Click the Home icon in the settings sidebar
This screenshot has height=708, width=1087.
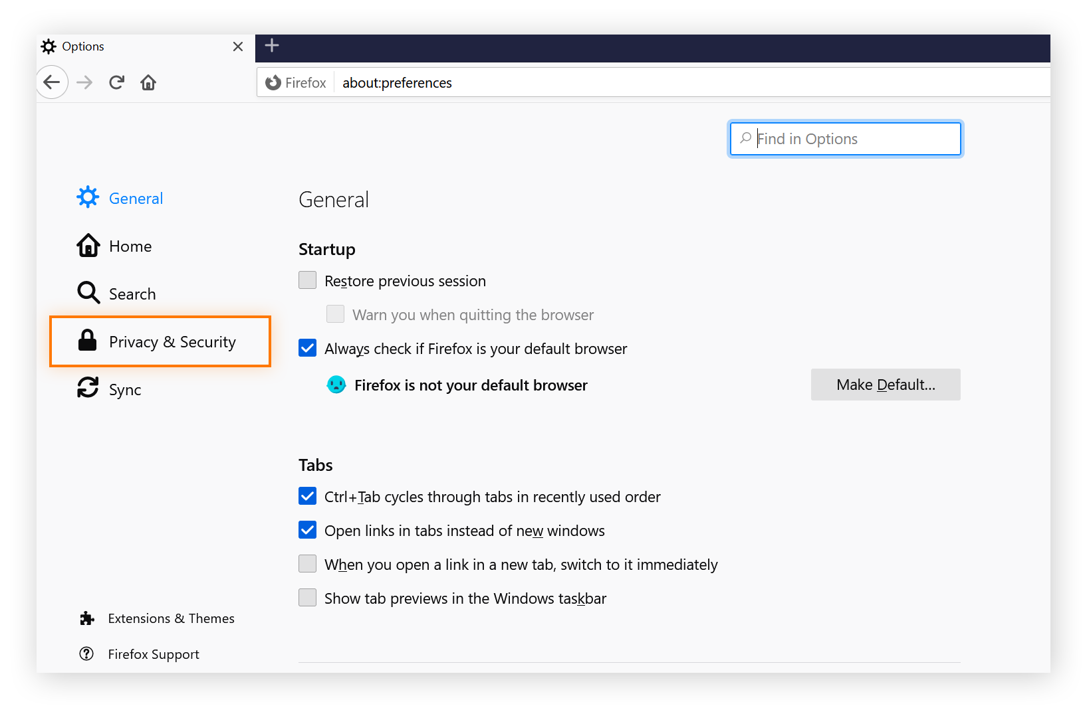(88, 245)
